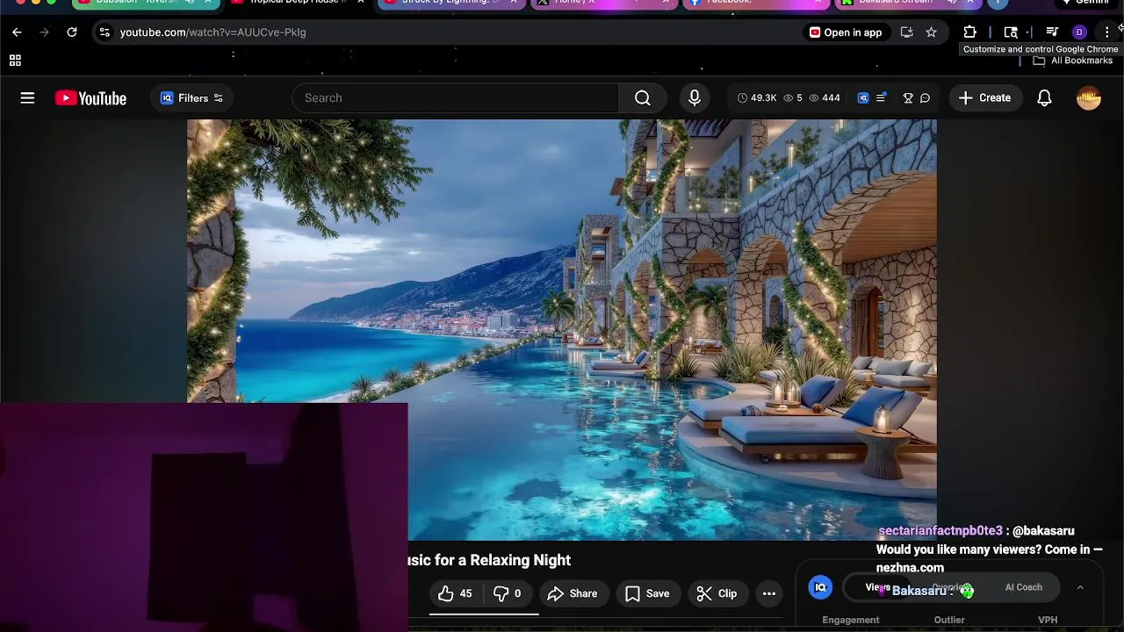Click the vidIQ stat showing 444
The height and width of the screenshot is (632, 1124).
(825, 98)
